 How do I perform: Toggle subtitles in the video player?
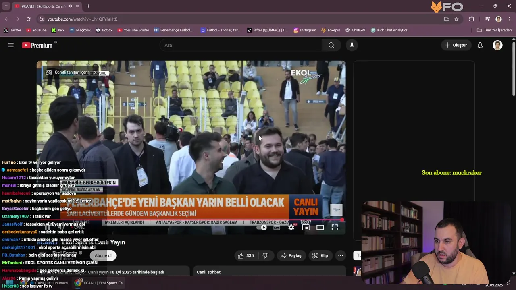tap(277, 228)
